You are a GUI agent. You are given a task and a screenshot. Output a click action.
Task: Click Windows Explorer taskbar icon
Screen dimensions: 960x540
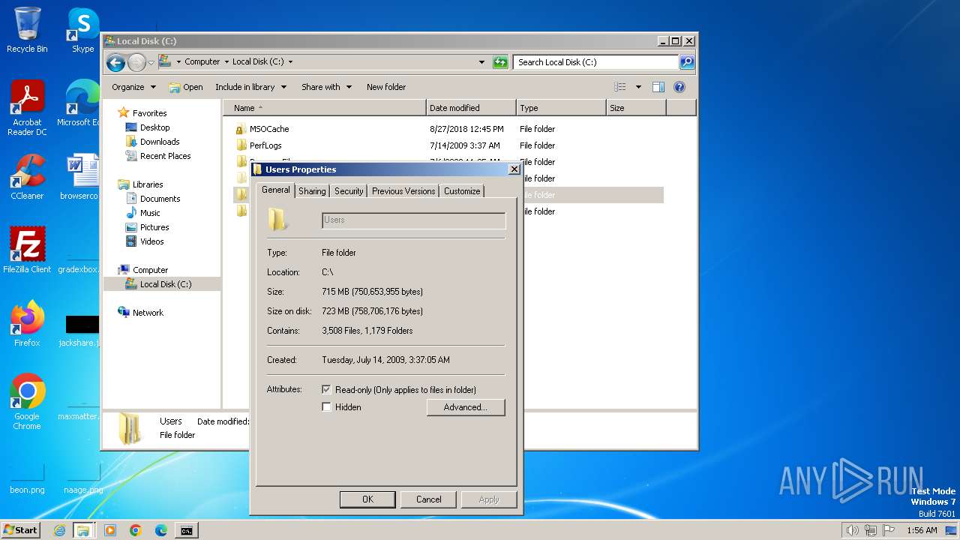[83, 530]
